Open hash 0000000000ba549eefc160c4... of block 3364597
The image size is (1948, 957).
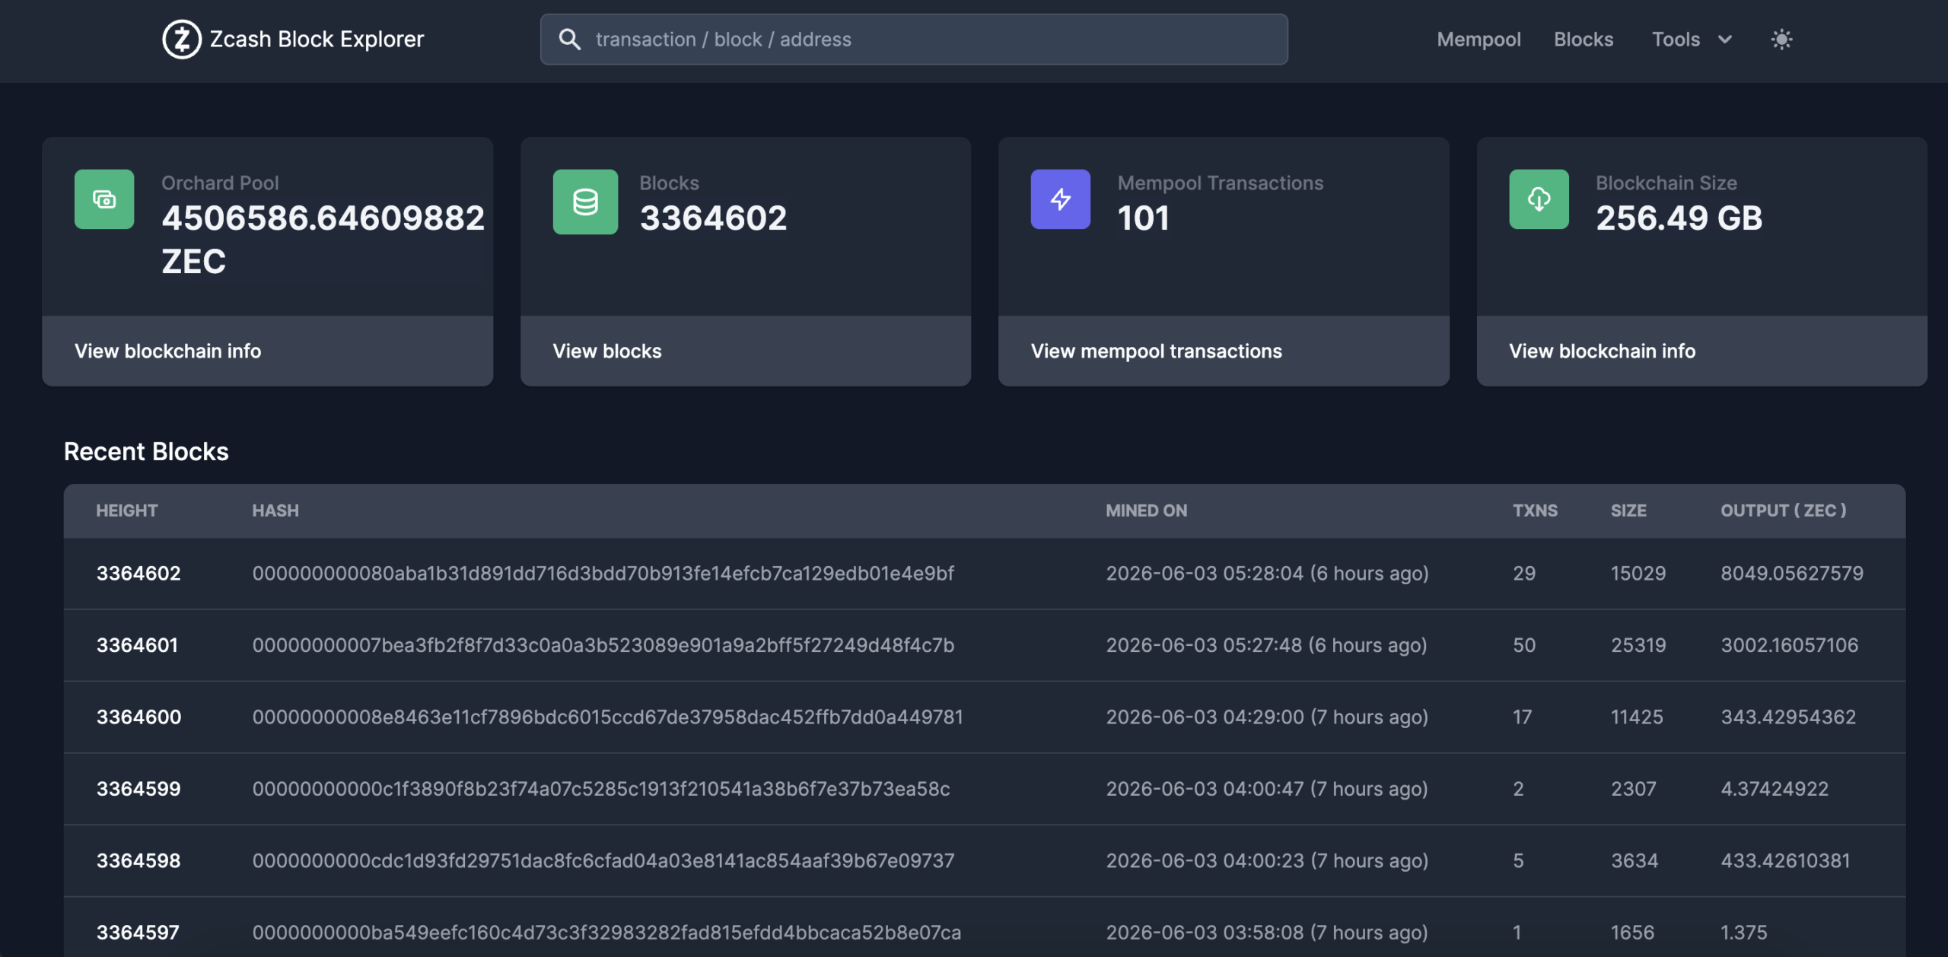pyautogui.click(x=606, y=932)
